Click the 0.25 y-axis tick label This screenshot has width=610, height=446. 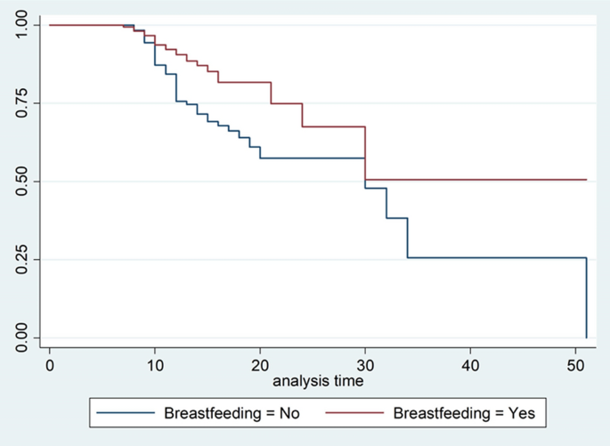click(24, 259)
